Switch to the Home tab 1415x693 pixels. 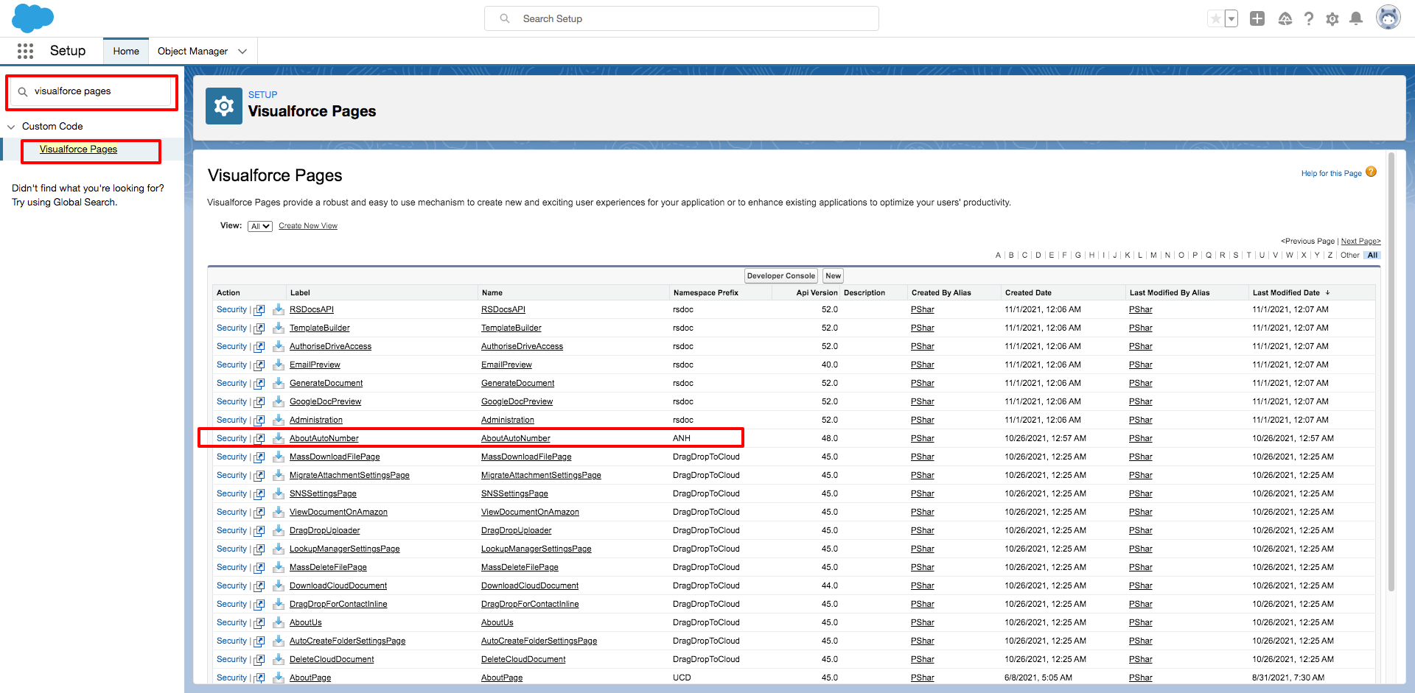pos(126,51)
